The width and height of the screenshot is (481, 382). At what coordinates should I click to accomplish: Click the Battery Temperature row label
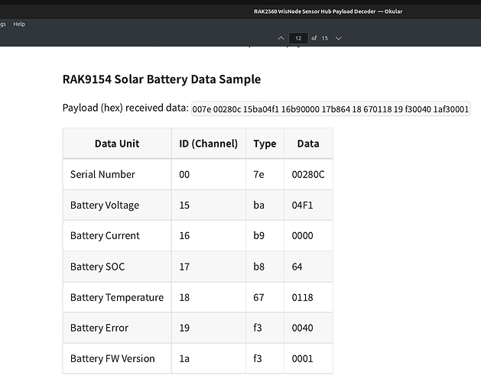(116, 297)
